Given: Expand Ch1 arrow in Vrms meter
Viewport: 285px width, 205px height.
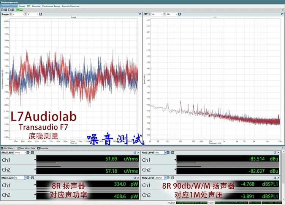Looking at the screenshot, I should pyautogui.click(x=35, y=159).
